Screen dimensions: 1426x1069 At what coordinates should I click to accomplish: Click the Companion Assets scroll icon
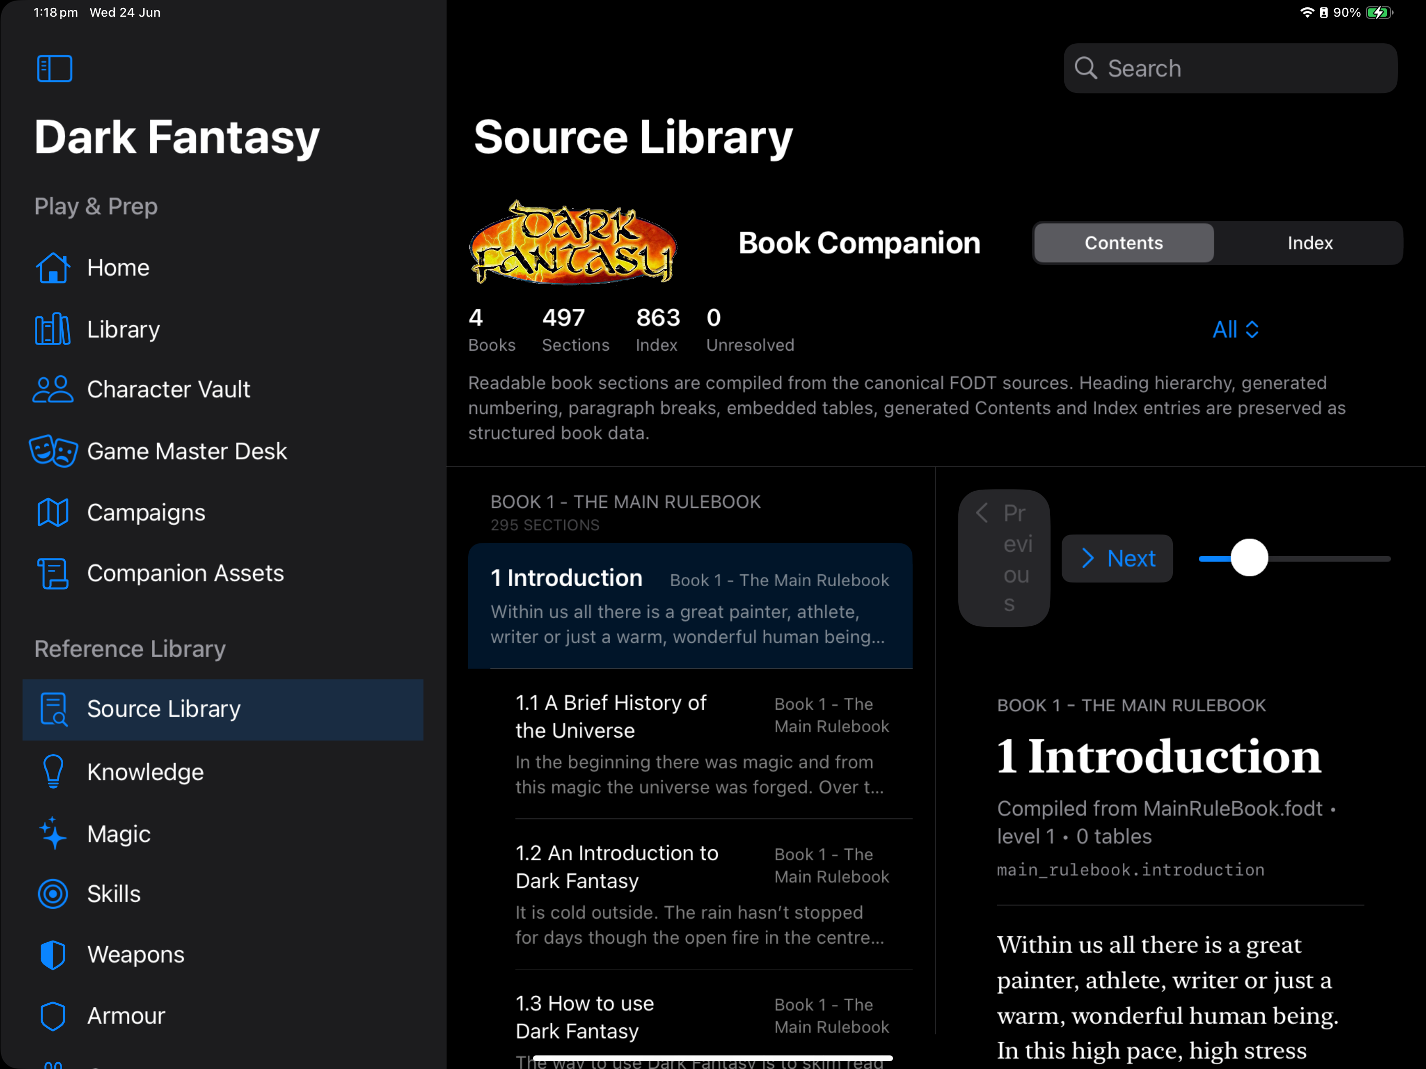tap(53, 573)
